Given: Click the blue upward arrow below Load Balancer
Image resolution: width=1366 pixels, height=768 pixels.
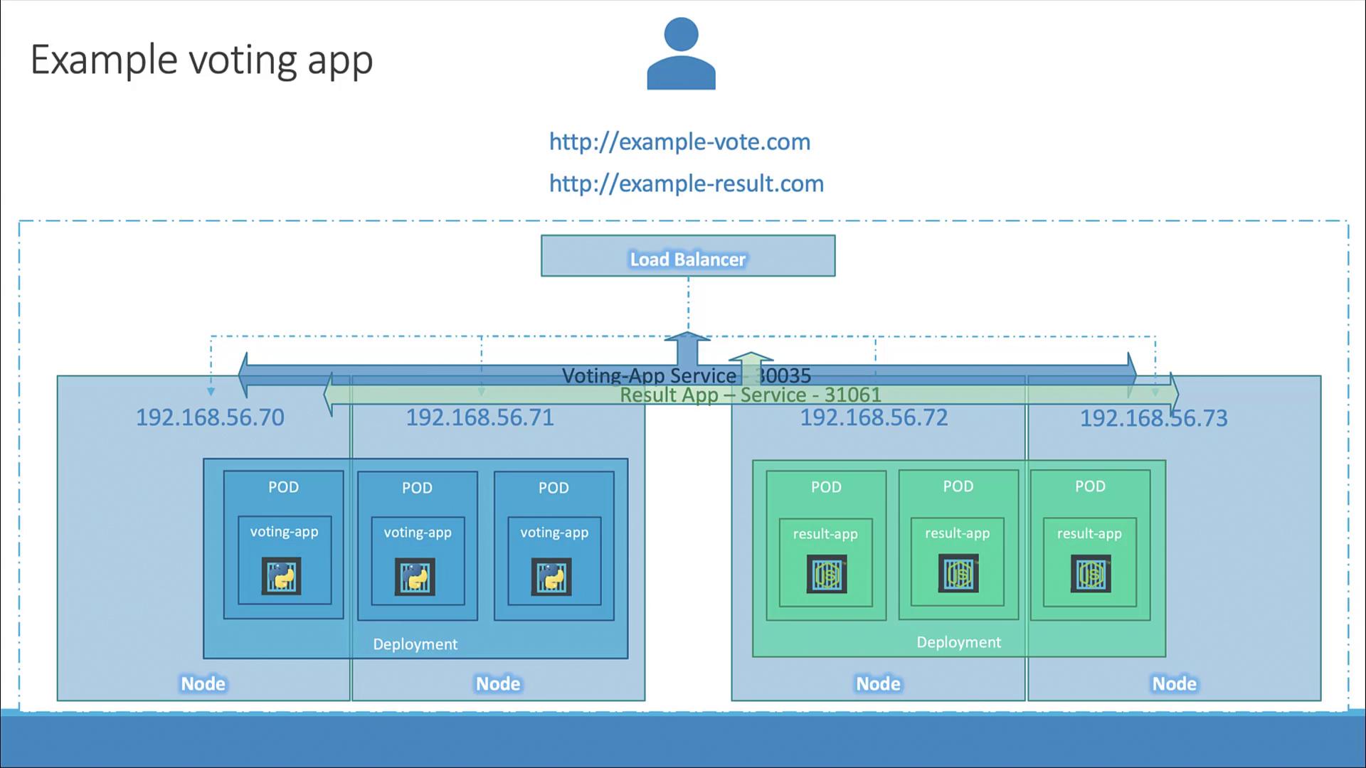Looking at the screenshot, I should click(x=687, y=348).
